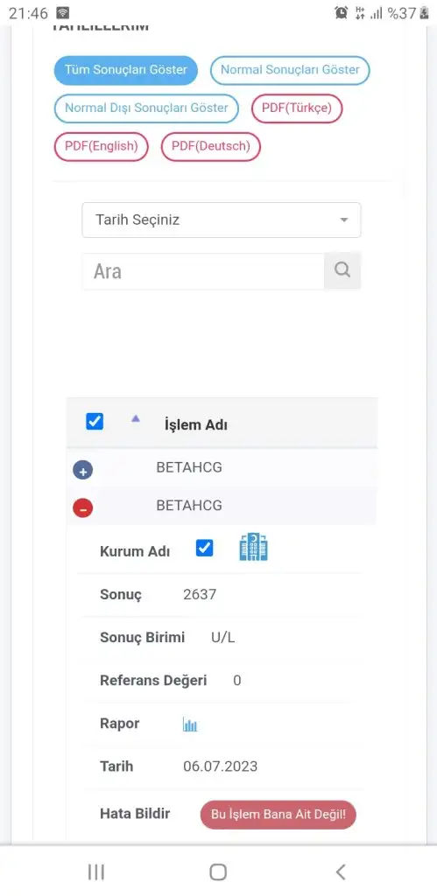Open the Rapor bar chart icon

pos(190,725)
